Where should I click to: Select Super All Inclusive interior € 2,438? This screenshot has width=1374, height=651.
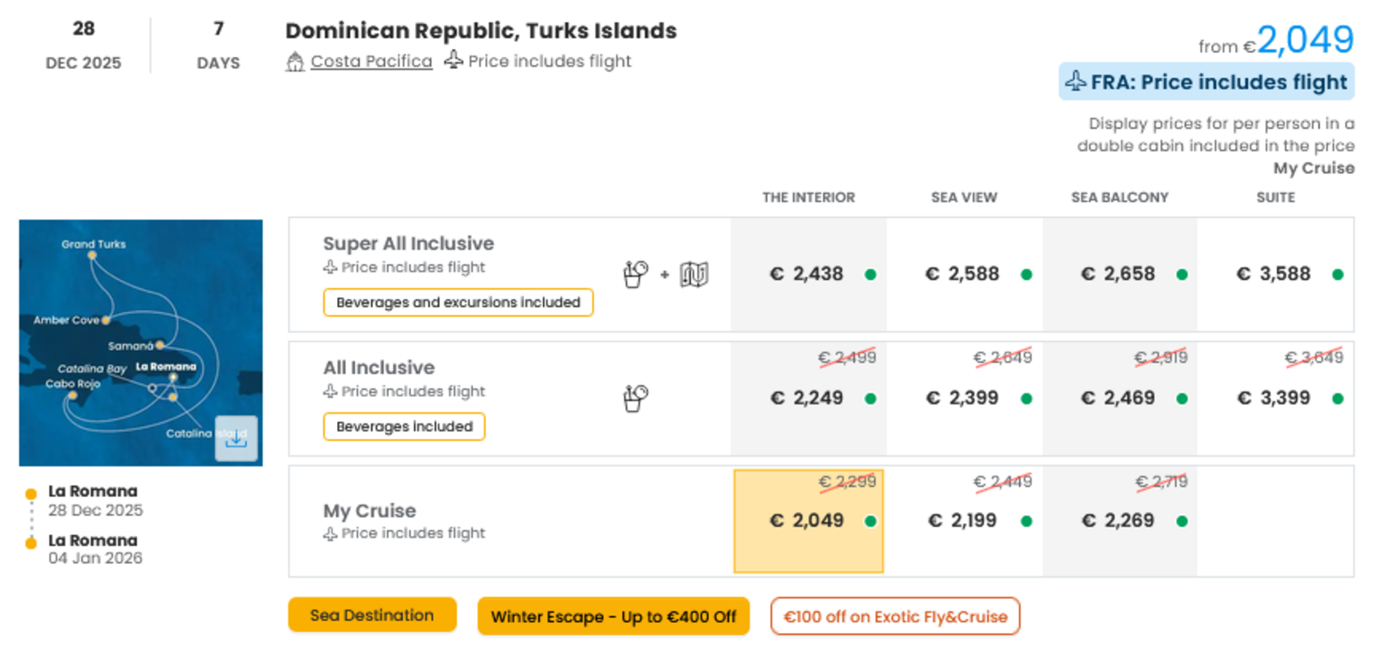tap(808, 274)
